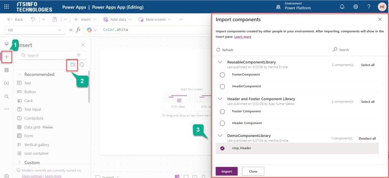Open the Paste dropdown arrow
This screenshot has width=389, height=178.
65,19
